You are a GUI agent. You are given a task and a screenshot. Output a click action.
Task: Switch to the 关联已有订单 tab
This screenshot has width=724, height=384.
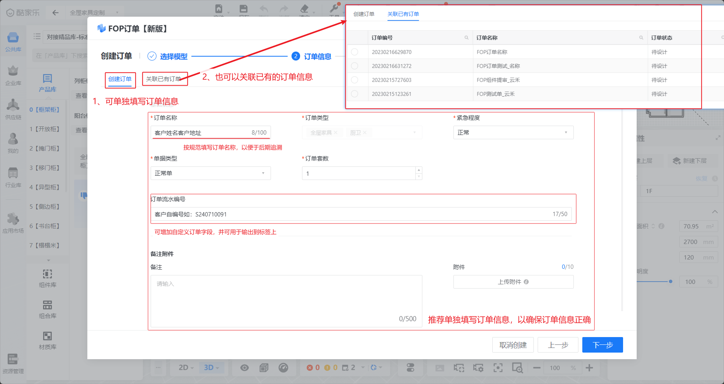[x=164, y=79]
